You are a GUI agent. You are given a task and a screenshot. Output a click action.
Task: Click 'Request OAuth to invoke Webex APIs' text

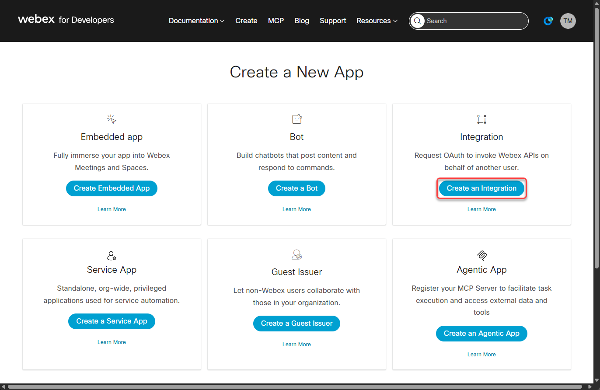pyautogui.click(x=481, y=161)
